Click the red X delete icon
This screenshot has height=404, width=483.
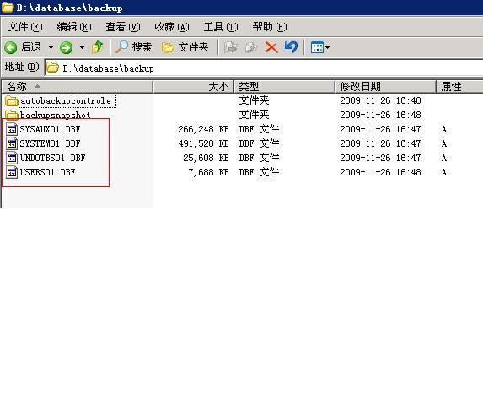tap(271, 47)
